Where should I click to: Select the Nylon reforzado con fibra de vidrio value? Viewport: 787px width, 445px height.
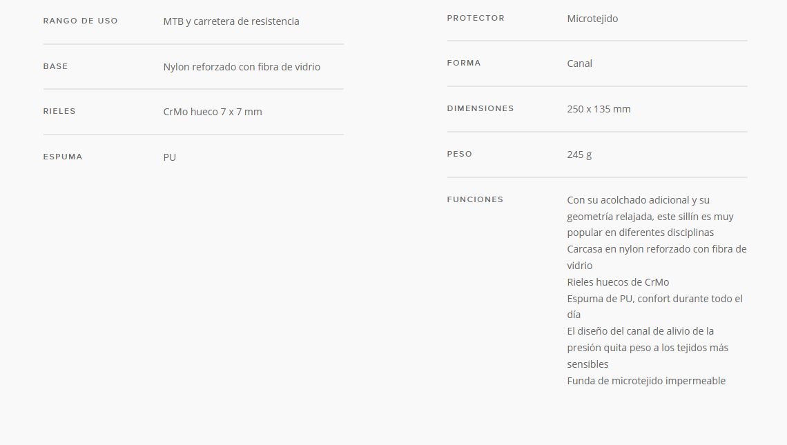click(x=242, y=67)
